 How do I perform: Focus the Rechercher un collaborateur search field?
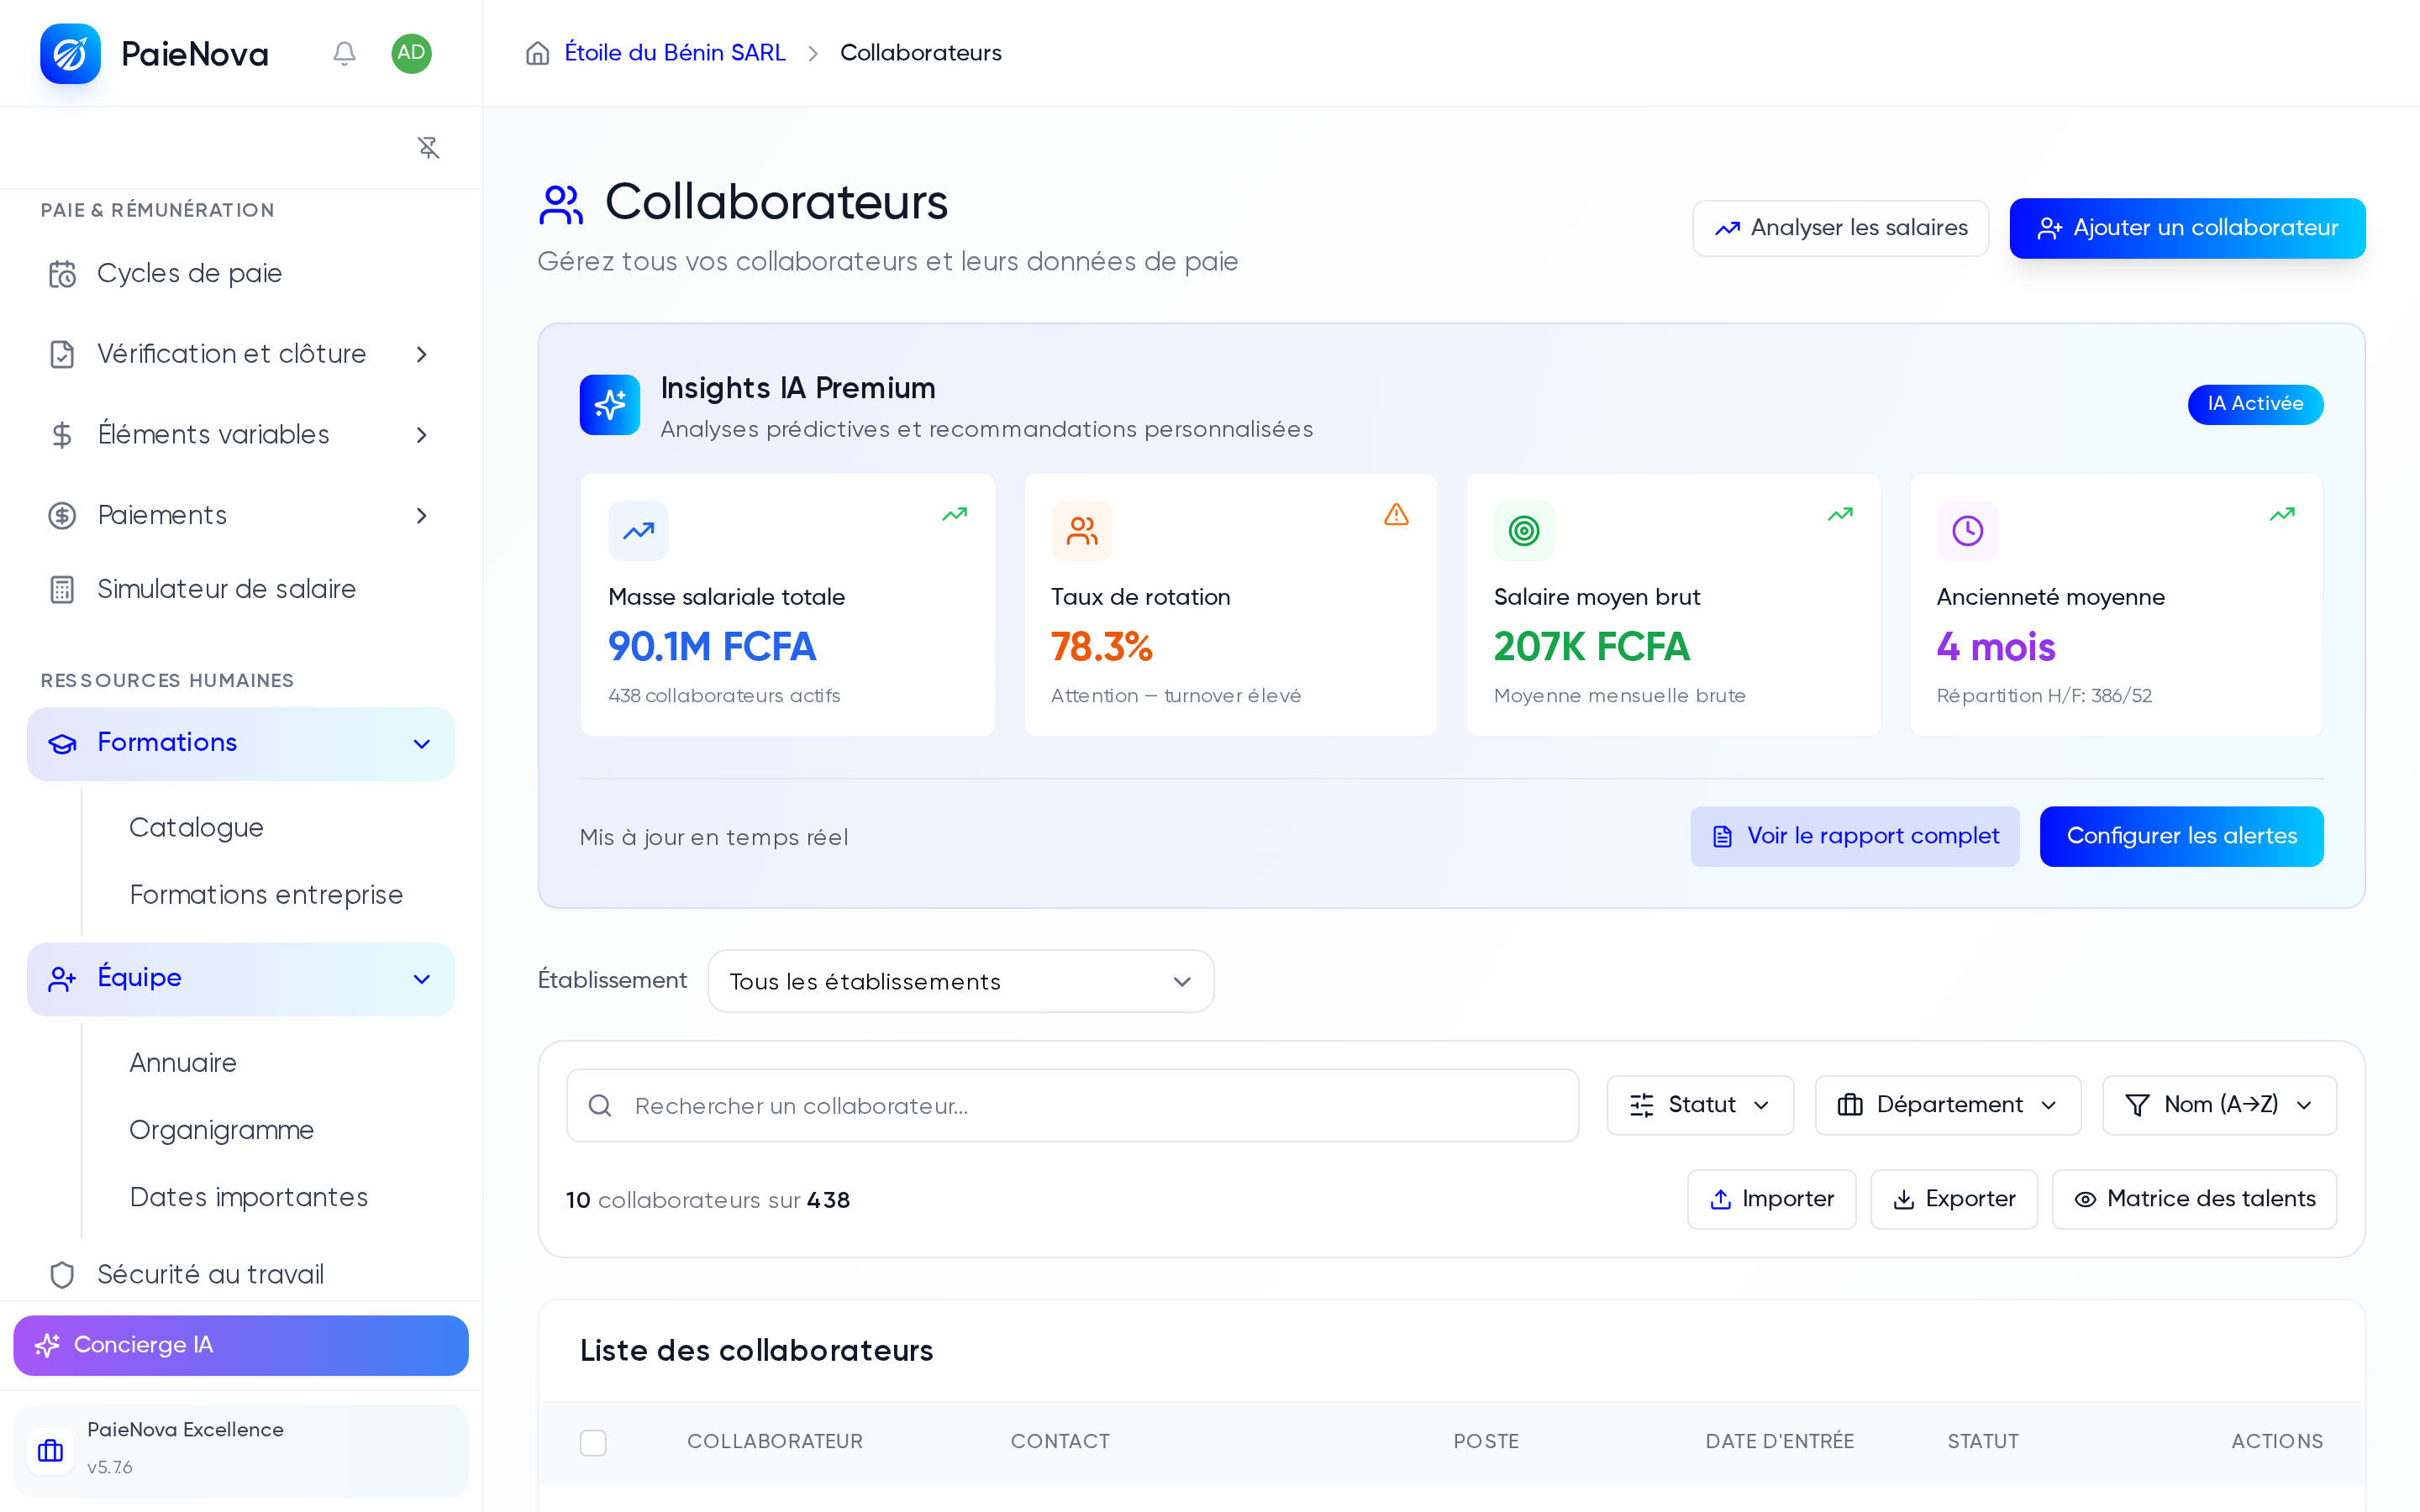click(x=1072, y=1105)
